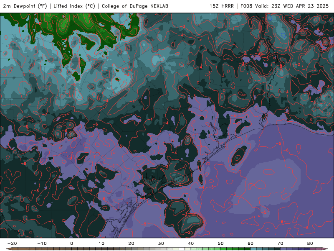This screenshot has height=251, width=334.
Task: Click the 80 label on the color scale
Action: click(x=310, y=243)
